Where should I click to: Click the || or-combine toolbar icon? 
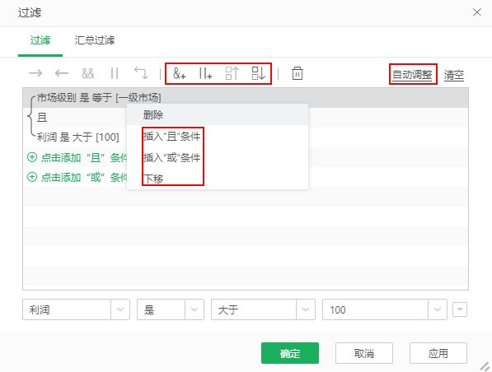point(115,73)
